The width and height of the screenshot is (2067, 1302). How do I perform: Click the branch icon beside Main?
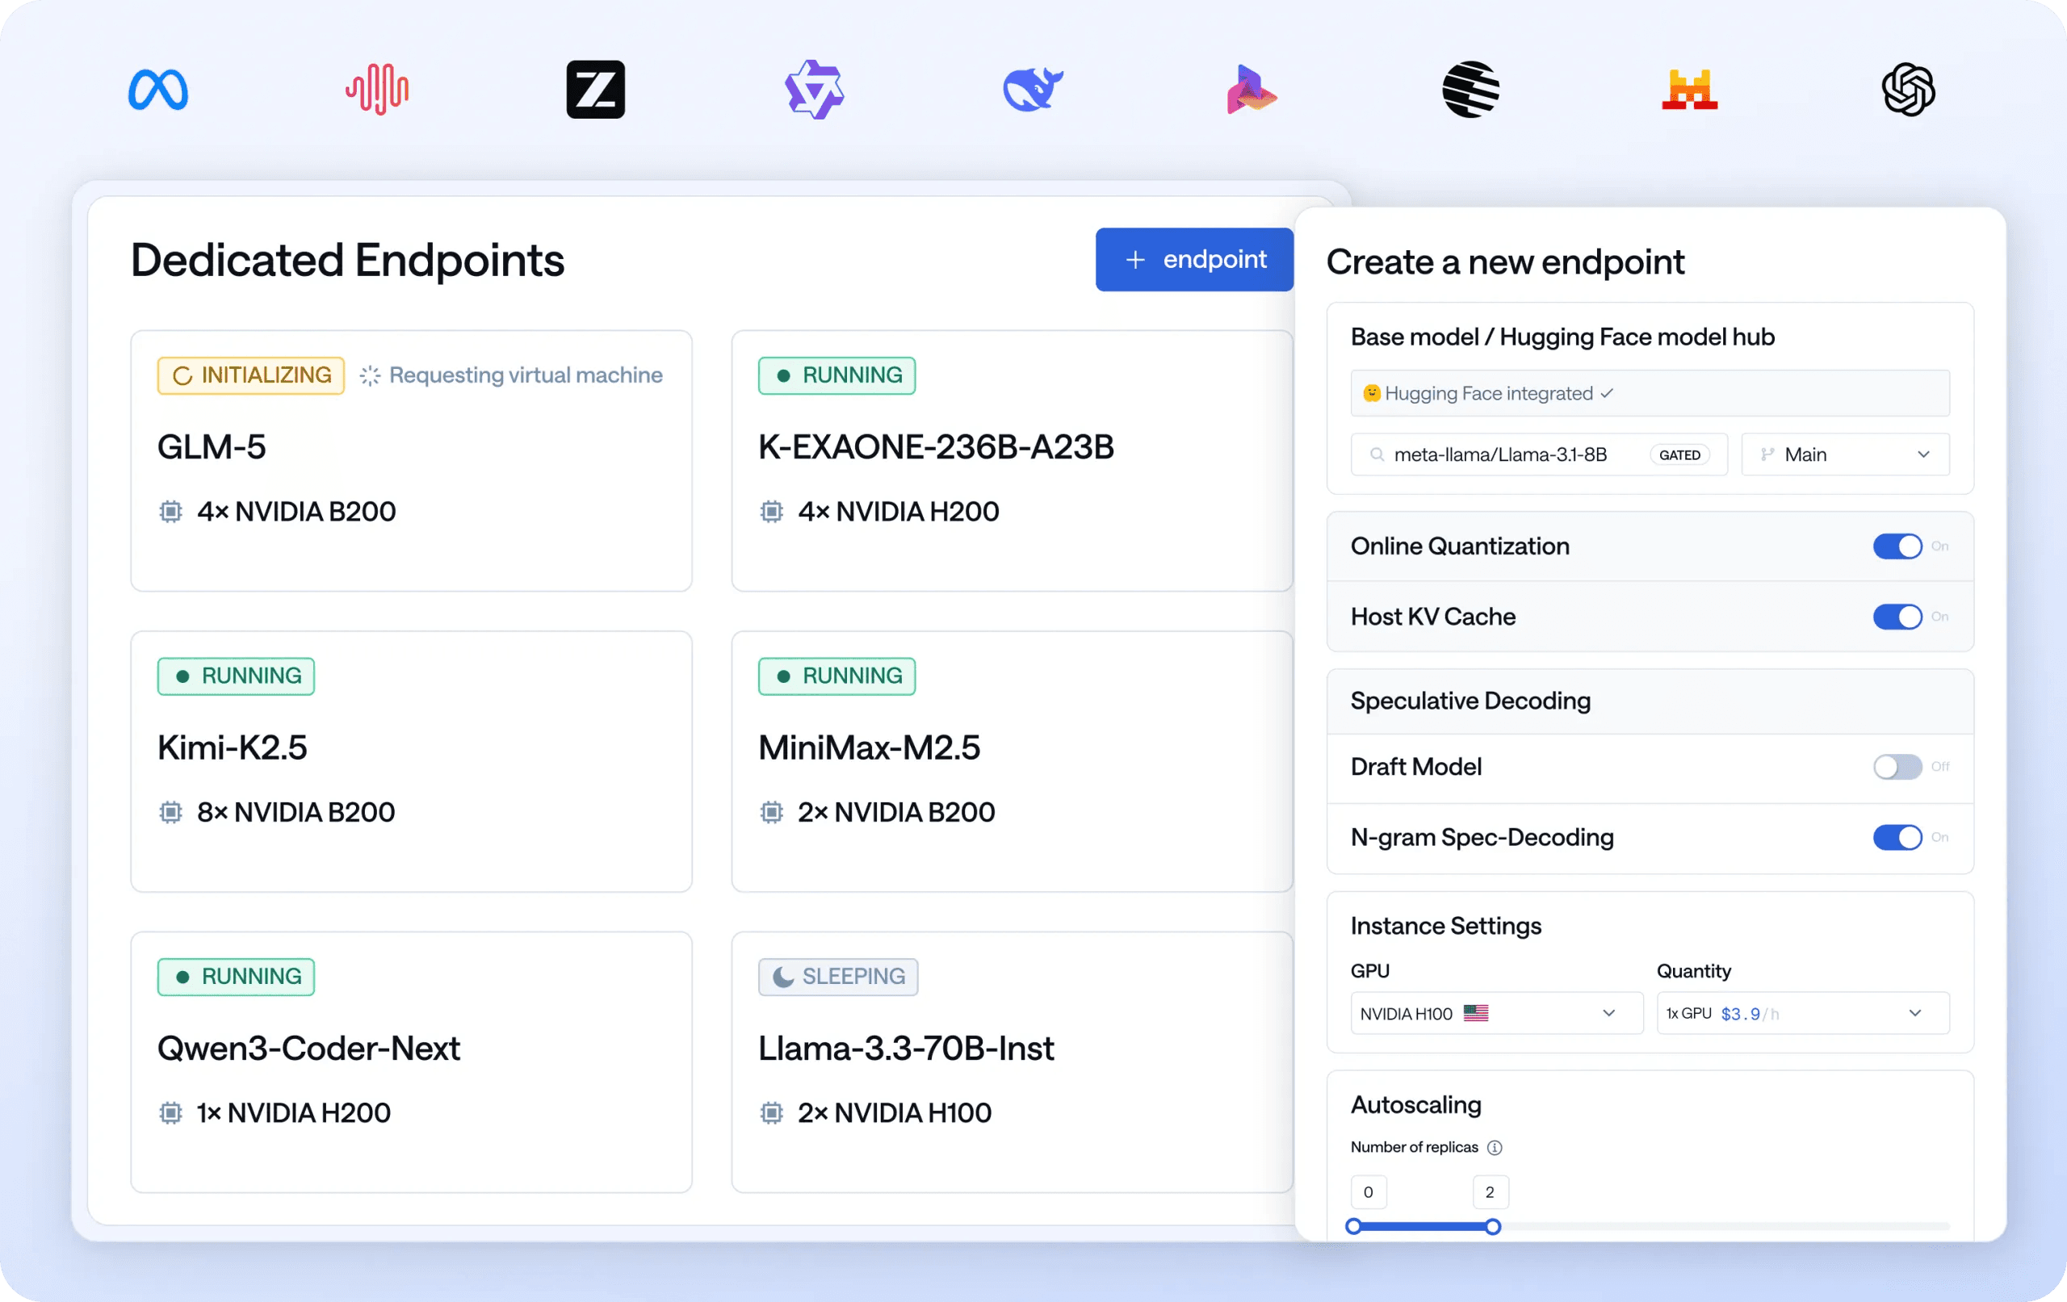click(1767, 455)
